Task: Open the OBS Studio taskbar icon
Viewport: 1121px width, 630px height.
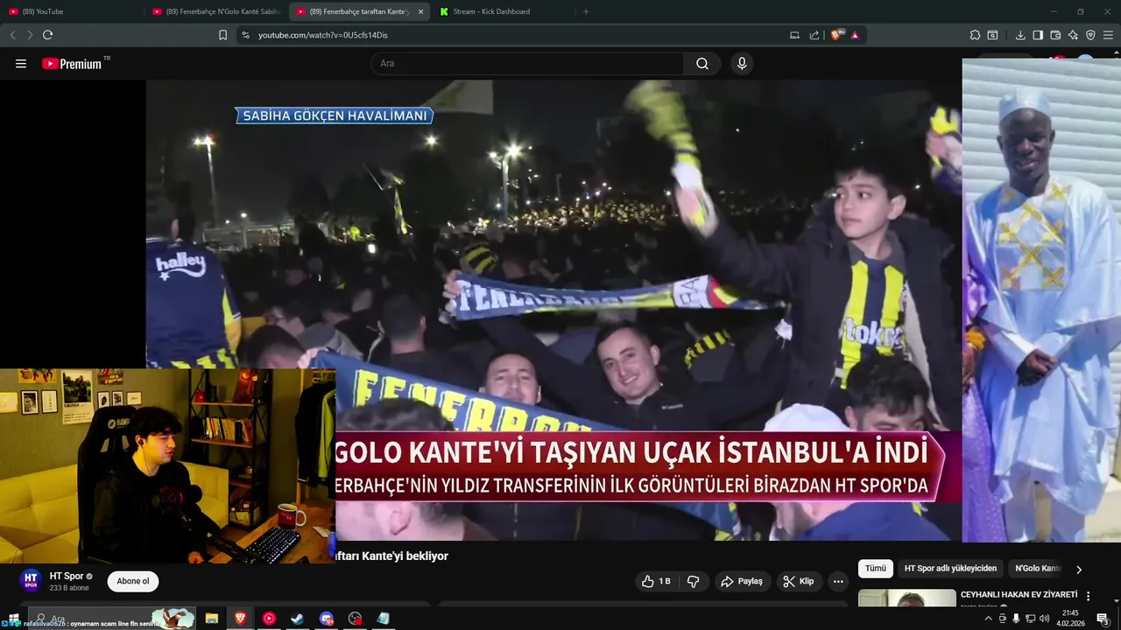Action: point(355,619)
